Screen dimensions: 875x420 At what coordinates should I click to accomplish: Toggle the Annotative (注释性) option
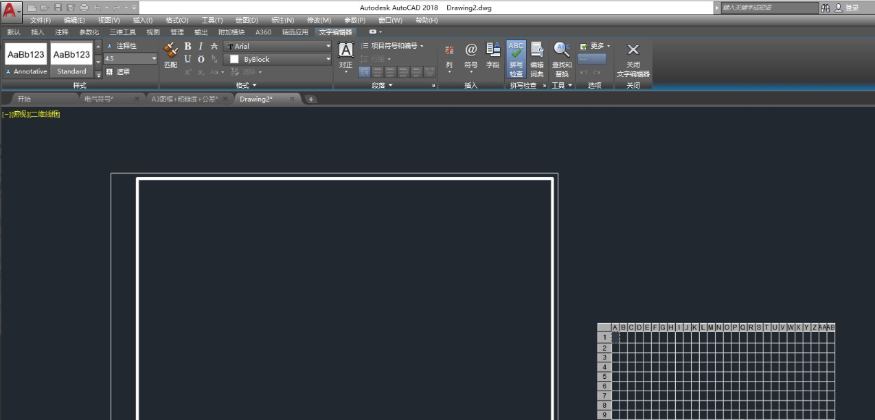click(x=121, y=46)
